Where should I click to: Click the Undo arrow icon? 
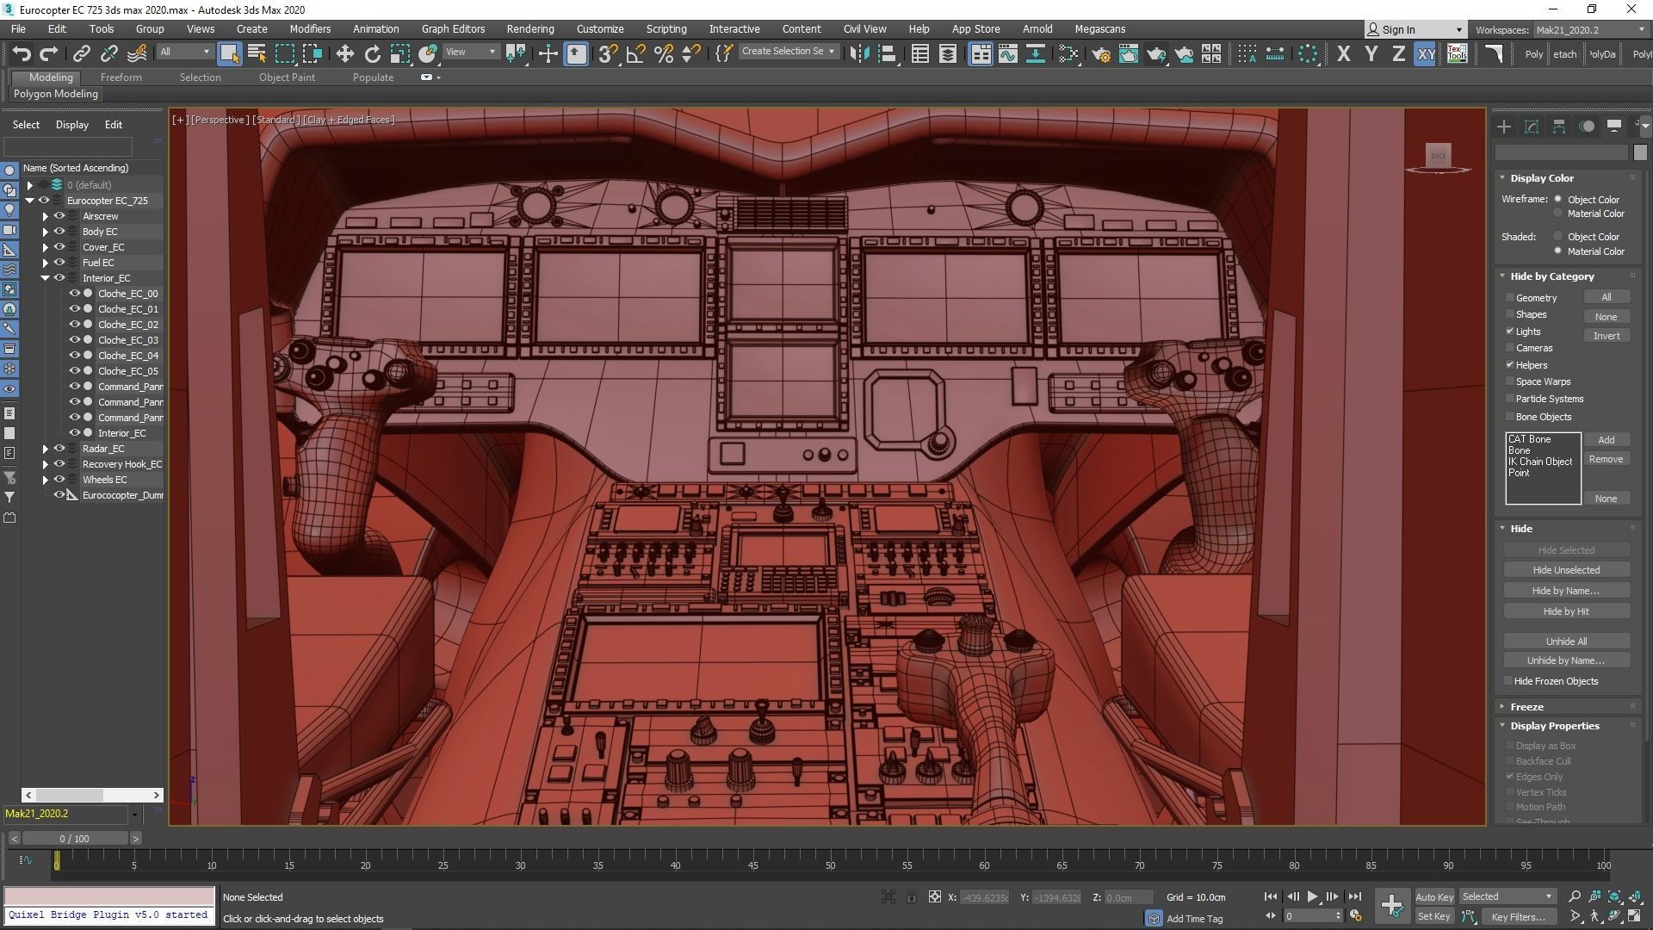(21, 53)
